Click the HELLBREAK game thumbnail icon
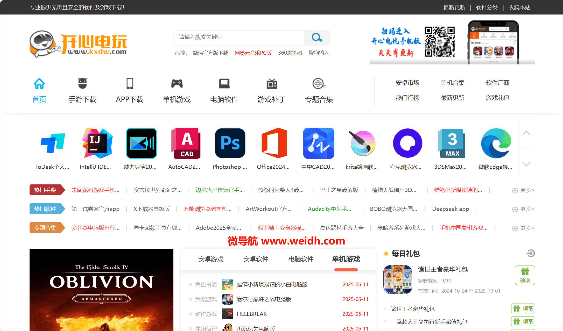Image resolution: width=563 pixels, height=331 pixels. pyautogui.click(x=227, y=314)
